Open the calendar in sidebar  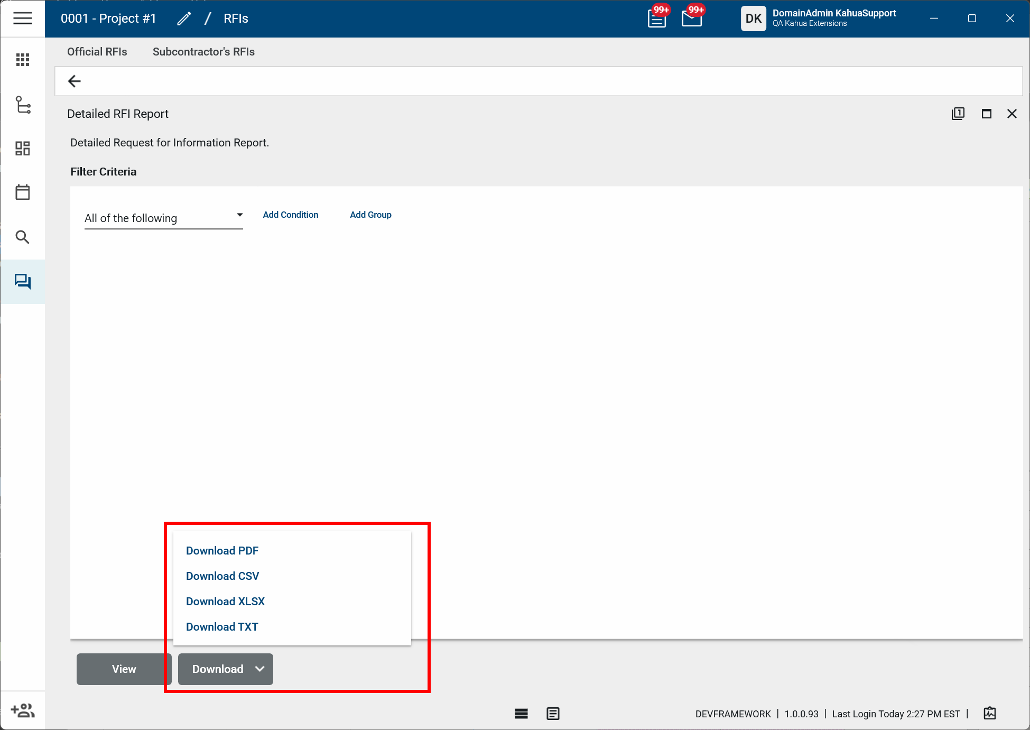(x=22, y=192)
